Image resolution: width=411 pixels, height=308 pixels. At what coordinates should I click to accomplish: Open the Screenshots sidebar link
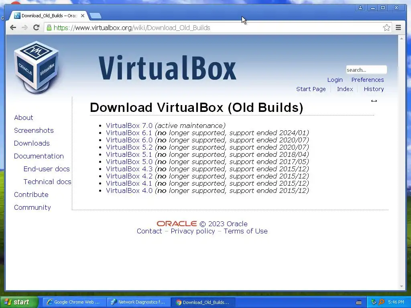(34, 130)
